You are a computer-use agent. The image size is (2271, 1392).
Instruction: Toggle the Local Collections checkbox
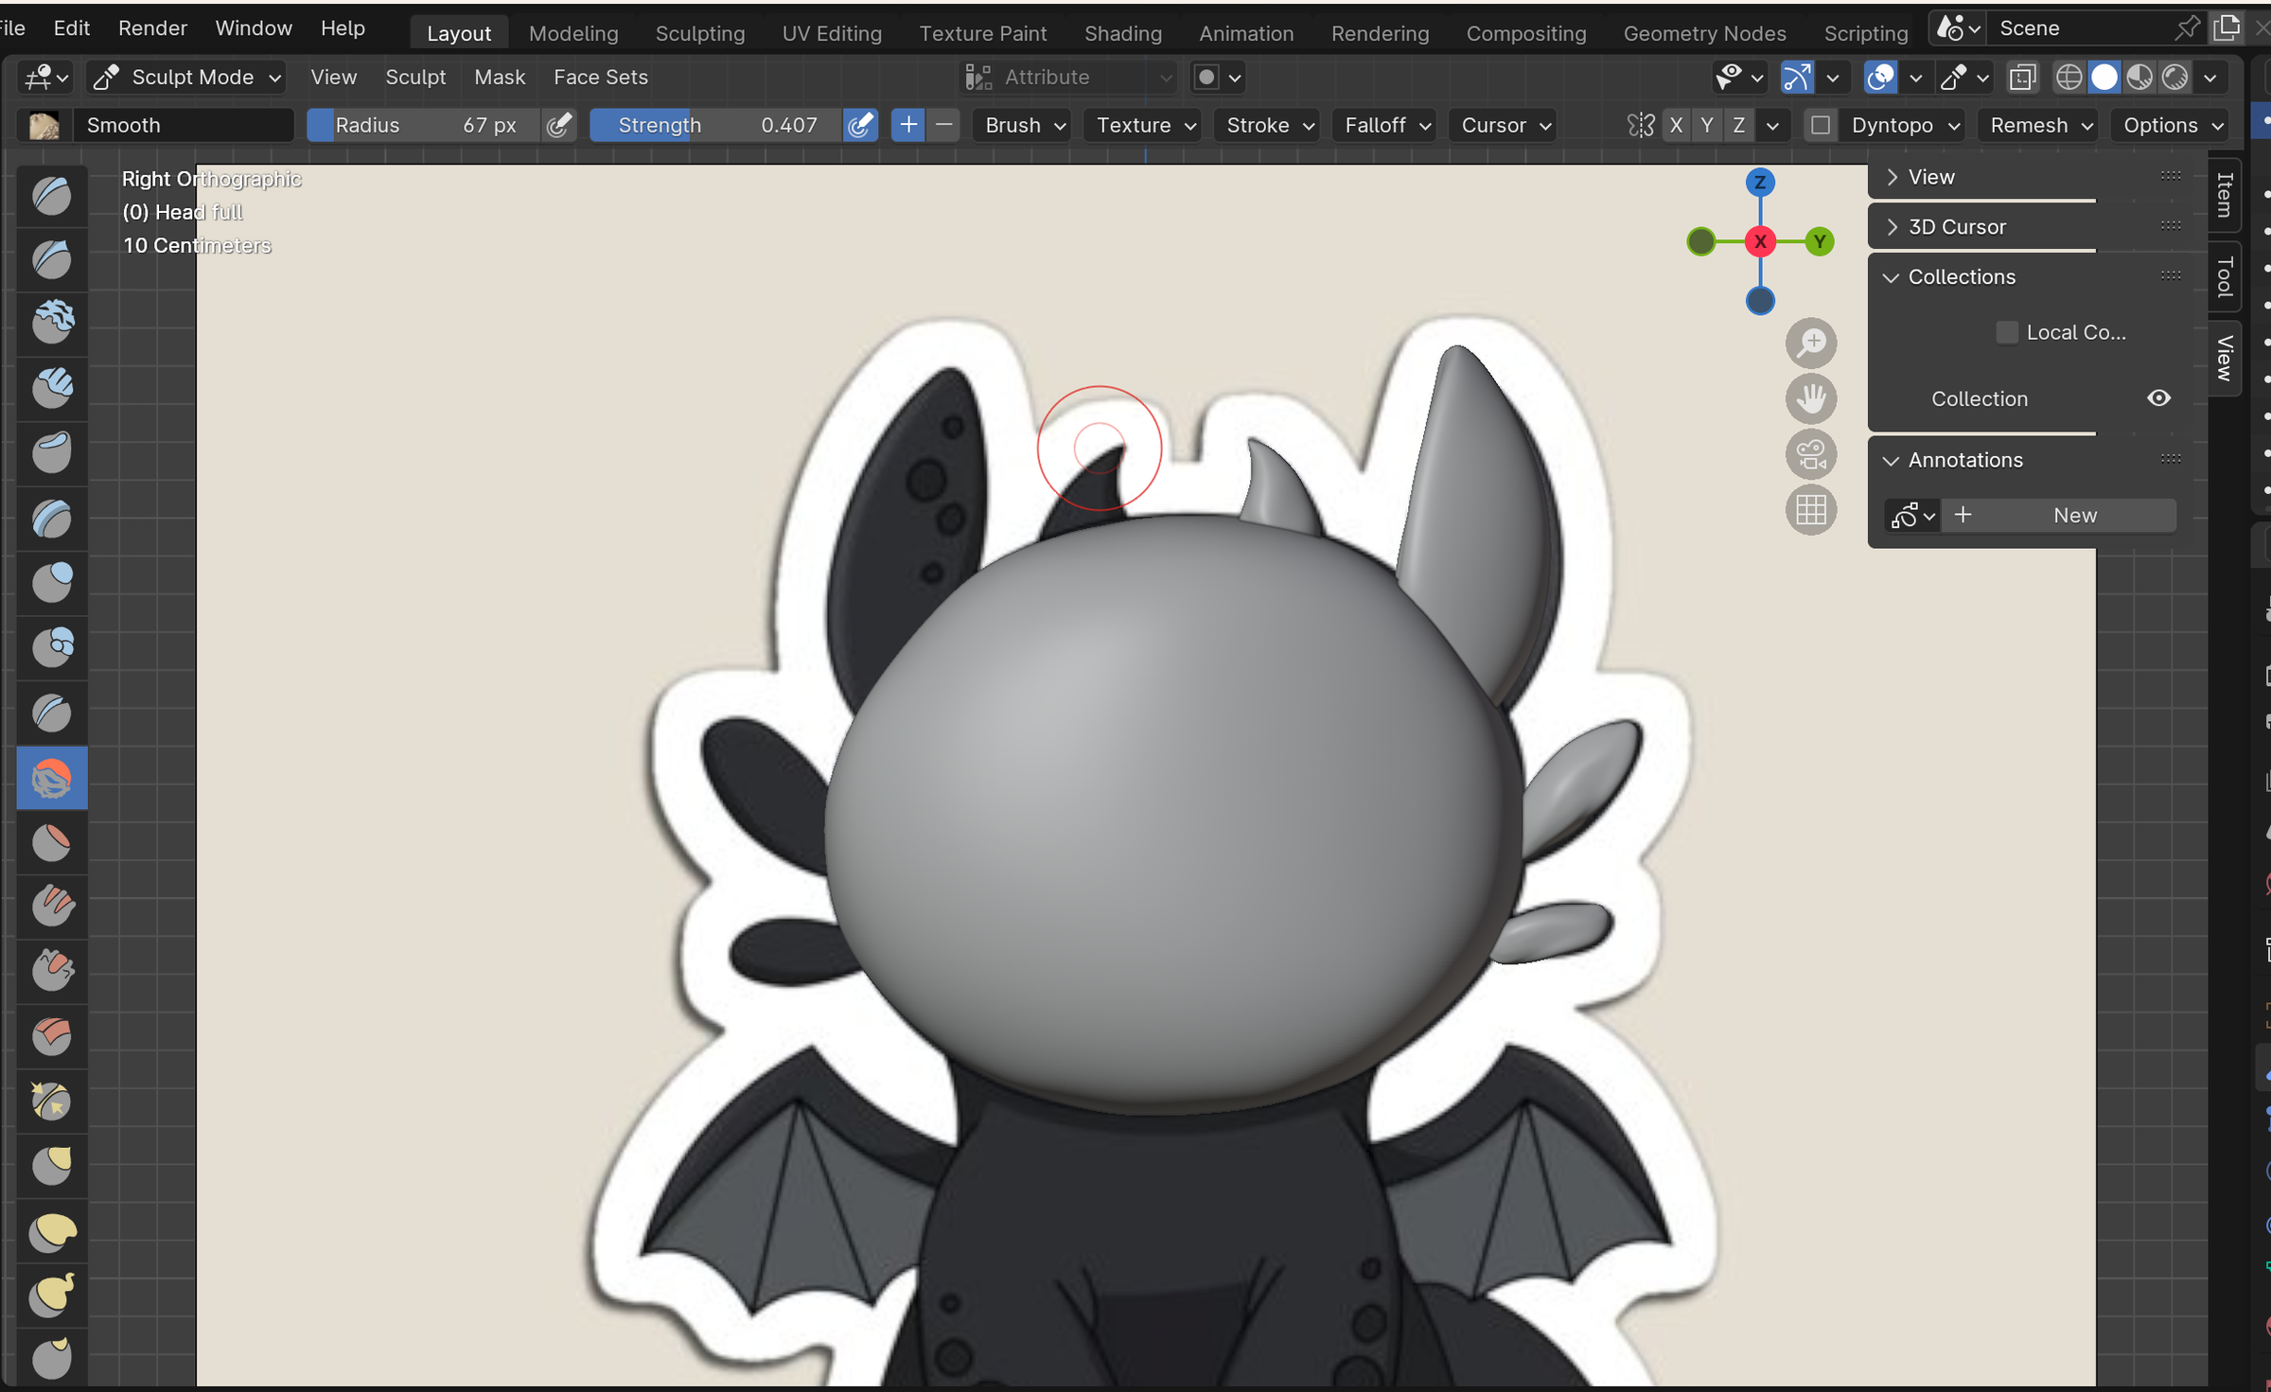(2007, 332)
